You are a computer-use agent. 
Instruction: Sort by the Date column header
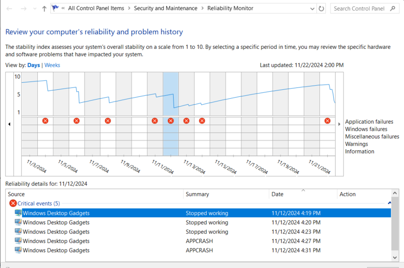(303, 194)
